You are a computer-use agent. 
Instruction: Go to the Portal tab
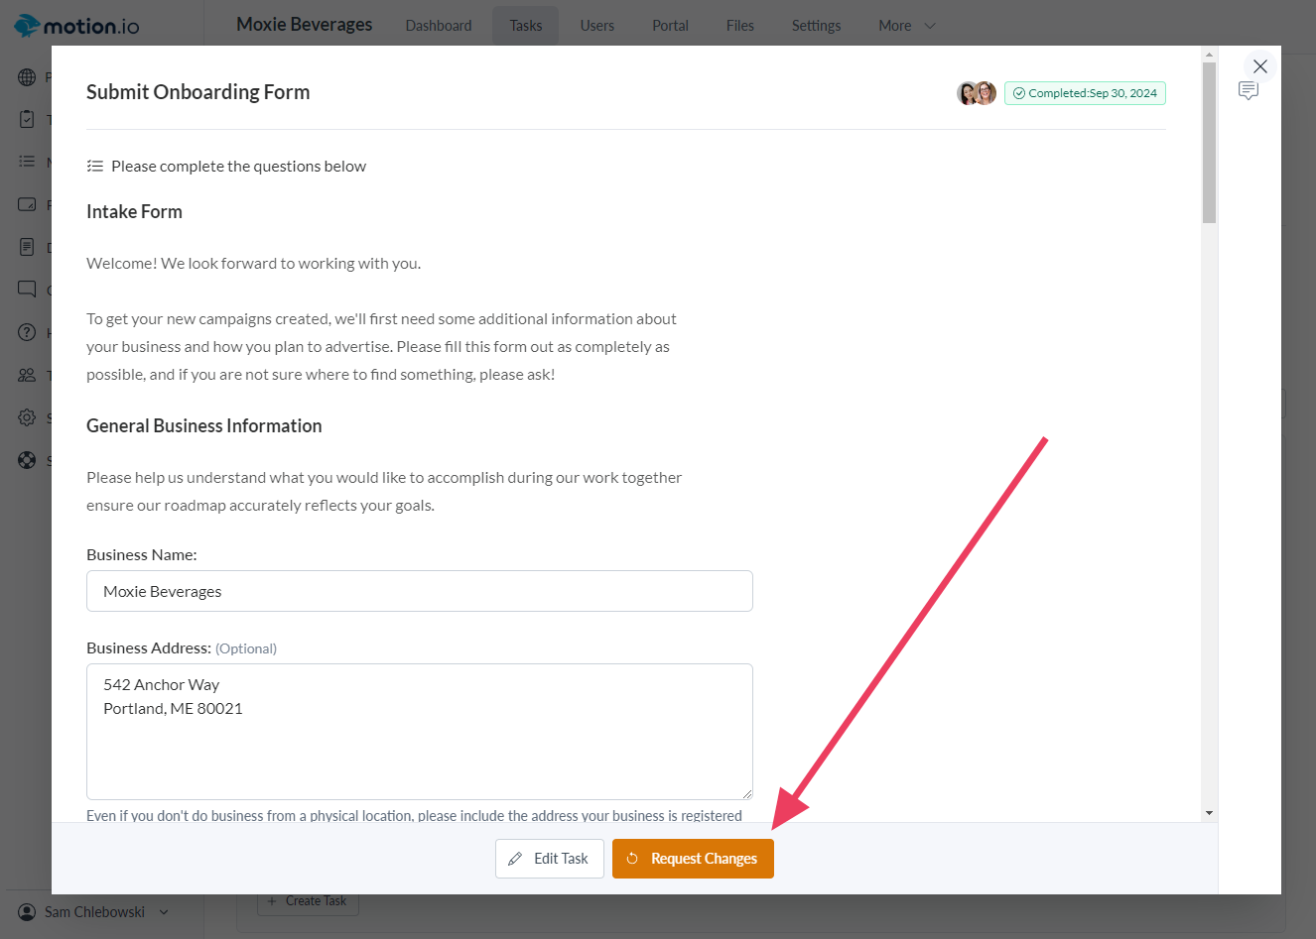click(670, 26)
